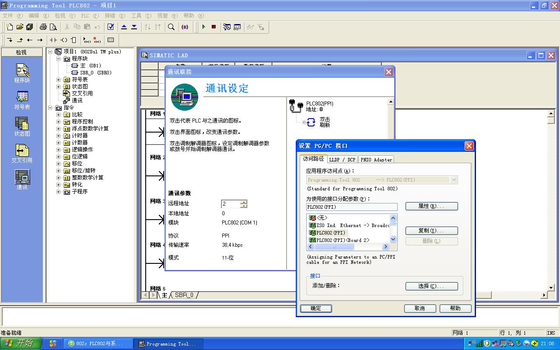Click the Upload blue up-arrow icon
Screen dimensions: 560x350
(124, 27)
